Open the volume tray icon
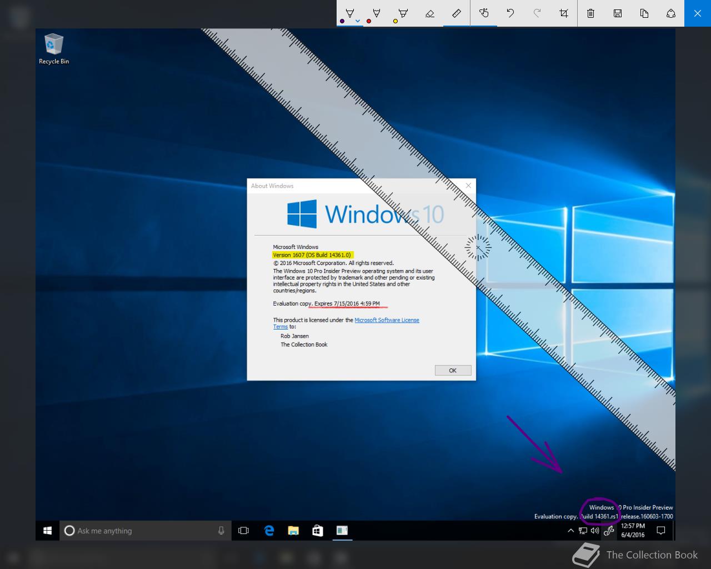This screenshot has height=569, width=711. tap(594, 531)
